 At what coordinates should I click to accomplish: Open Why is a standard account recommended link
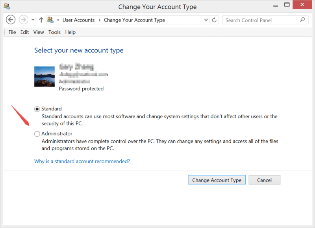click(x=82, y=161)
